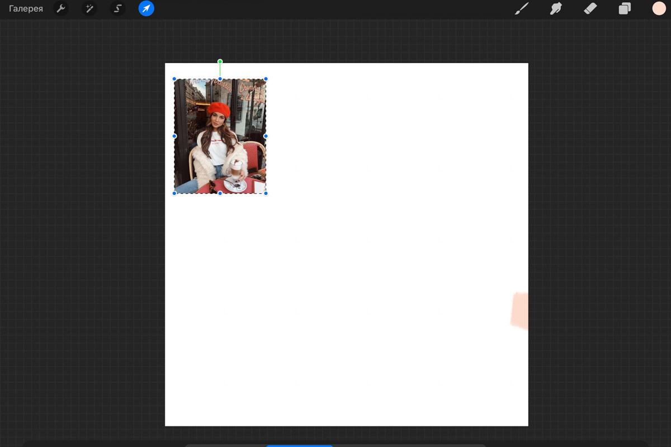The height and width of the screenshot is (447, 671).
Task: Click right edge midpoint transform handle
Action: 266,136
